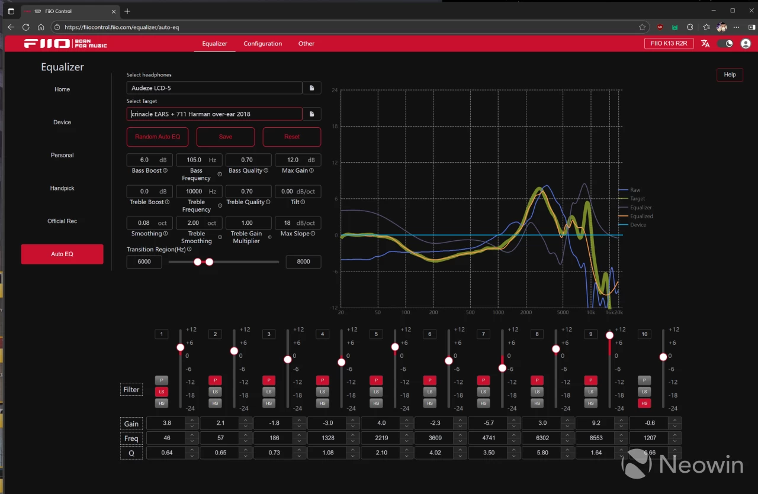Open the Other tab
Viewport: 758px width, 494px height.
306,43
